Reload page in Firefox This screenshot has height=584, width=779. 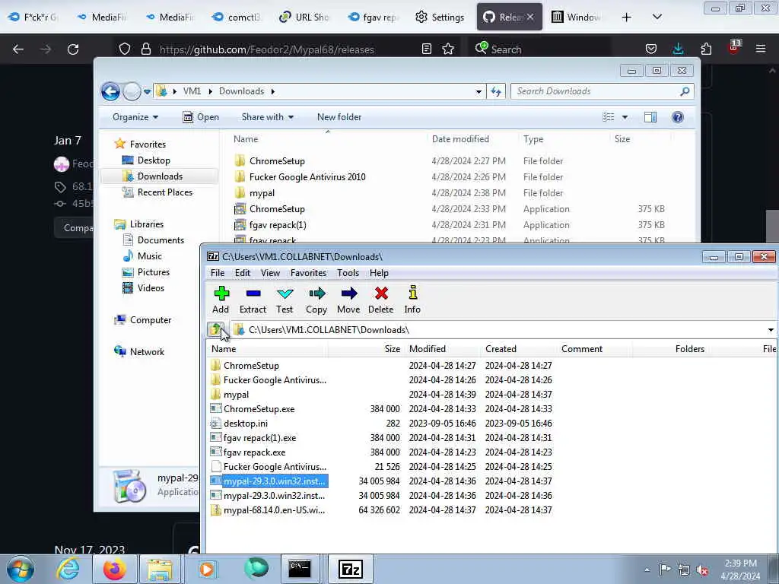[x=73, y=49]
